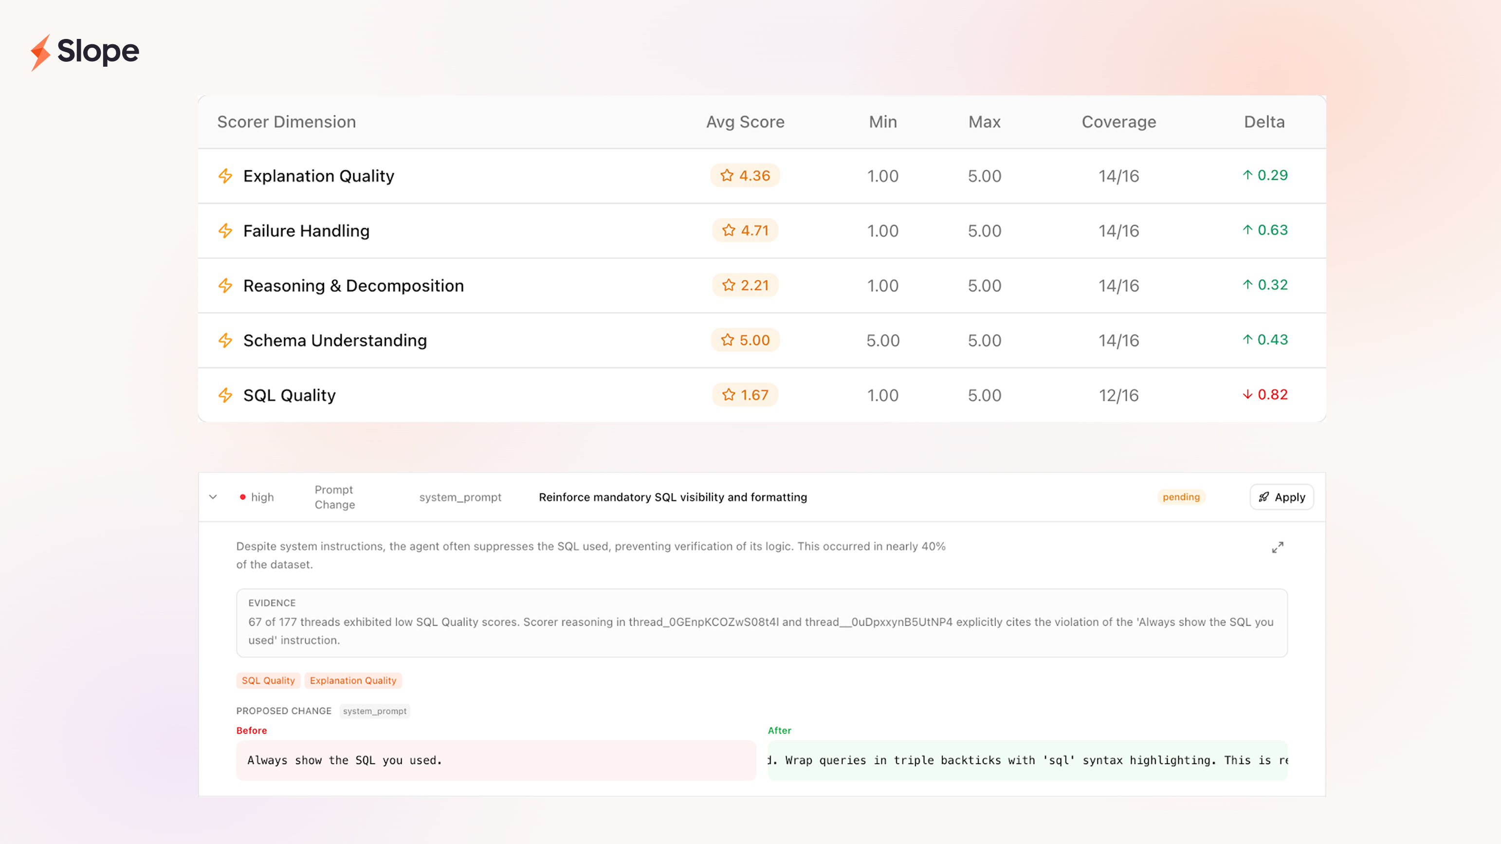Click the expand arrows icon in suggestion description
This screenshot has height=844, width=1501.
(1277, 547)
